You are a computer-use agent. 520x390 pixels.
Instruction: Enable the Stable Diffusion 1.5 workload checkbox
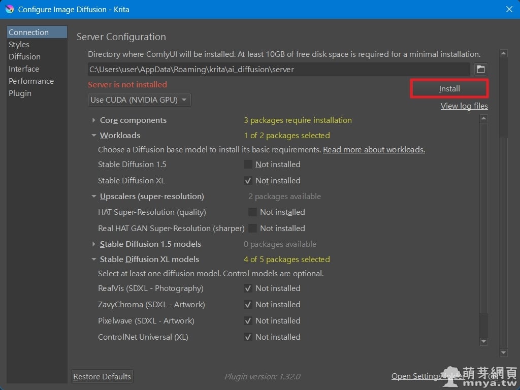click(248, 165)
